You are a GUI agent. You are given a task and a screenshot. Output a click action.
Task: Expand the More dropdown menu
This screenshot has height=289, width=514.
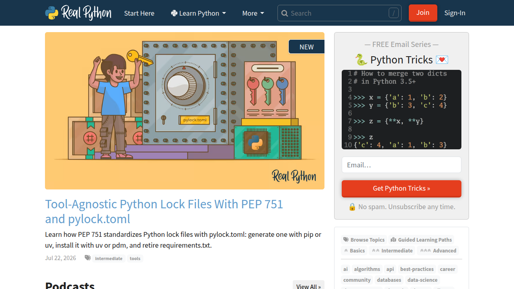(253, 13)
